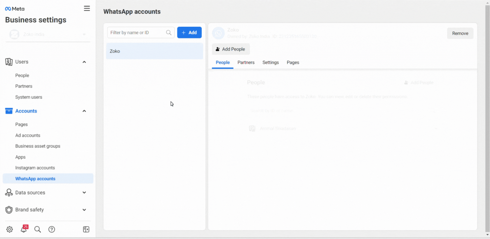Collapse the Accounts section chevron
490x239 pixels.
(x=84, y=111)
